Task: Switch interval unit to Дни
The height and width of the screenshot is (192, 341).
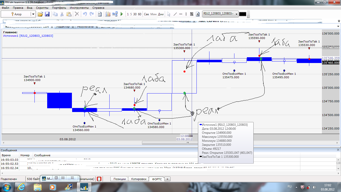Action: click(x=161, y=14)
